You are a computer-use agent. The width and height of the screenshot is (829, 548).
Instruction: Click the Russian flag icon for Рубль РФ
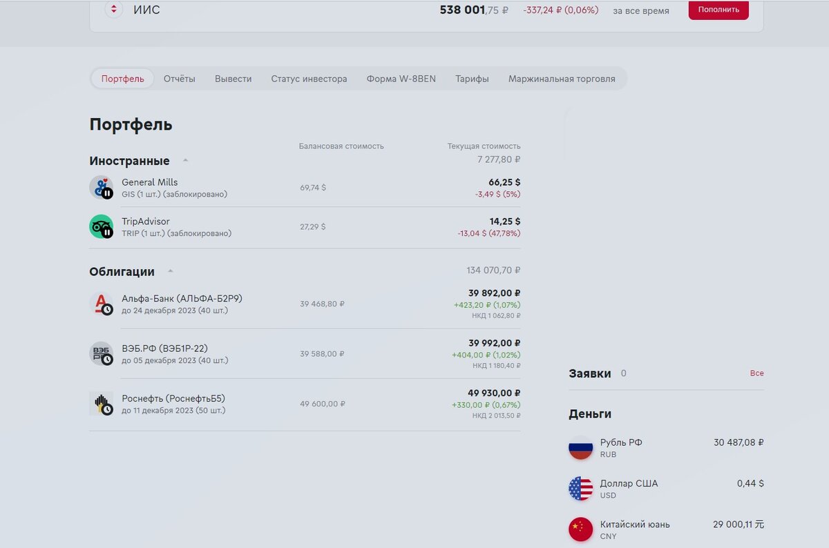[x=581, y=448]
